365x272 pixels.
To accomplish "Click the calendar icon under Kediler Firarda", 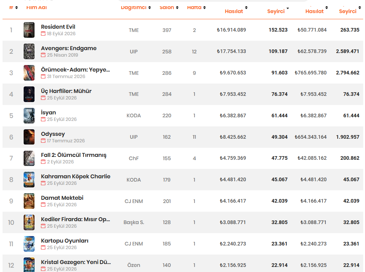I will click(x=43, y=226).
